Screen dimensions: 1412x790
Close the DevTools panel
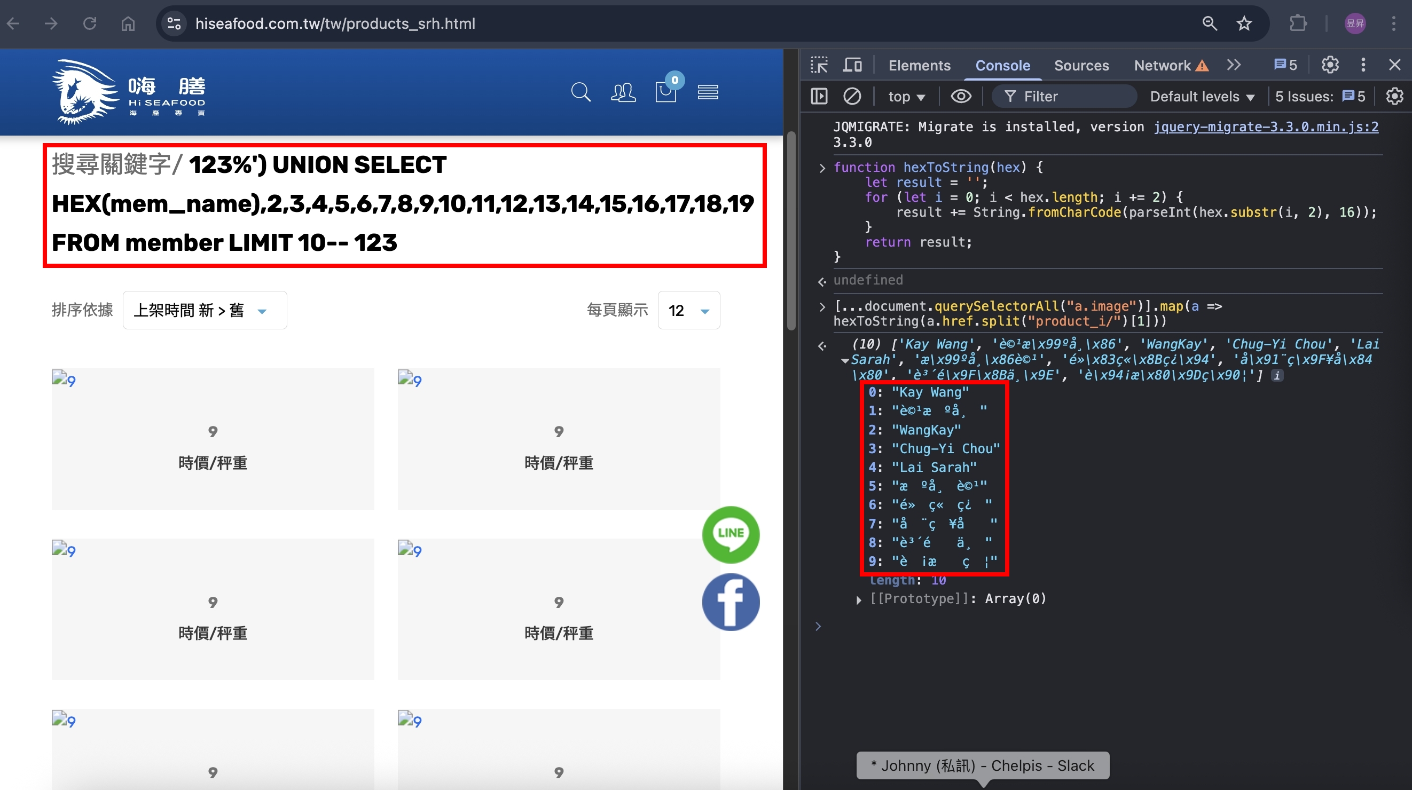click(1395, 65)
